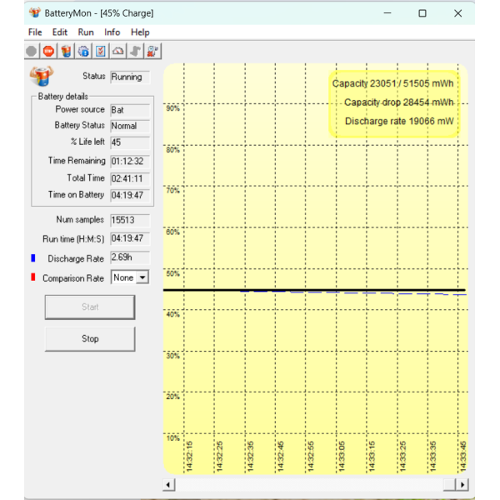Click the % Life left field showing 45
Screen dimensions: 500x500
(x=130, y=142)
